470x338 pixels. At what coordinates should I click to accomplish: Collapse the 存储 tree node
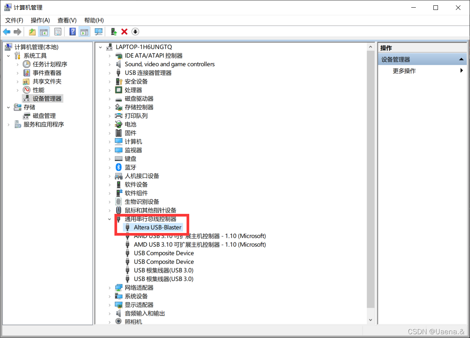[x=8, y=107]
